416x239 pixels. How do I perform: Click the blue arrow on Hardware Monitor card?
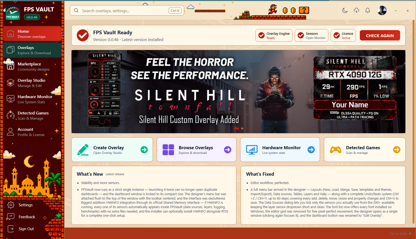(311, 150)
